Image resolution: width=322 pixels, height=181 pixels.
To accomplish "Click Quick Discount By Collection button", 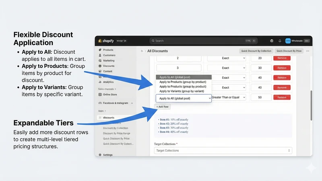I will click(256, 51).
